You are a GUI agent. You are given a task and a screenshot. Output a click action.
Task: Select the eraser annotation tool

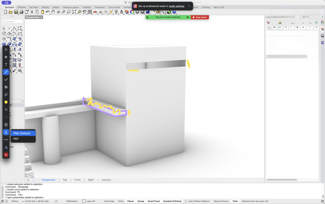[6, 95]
